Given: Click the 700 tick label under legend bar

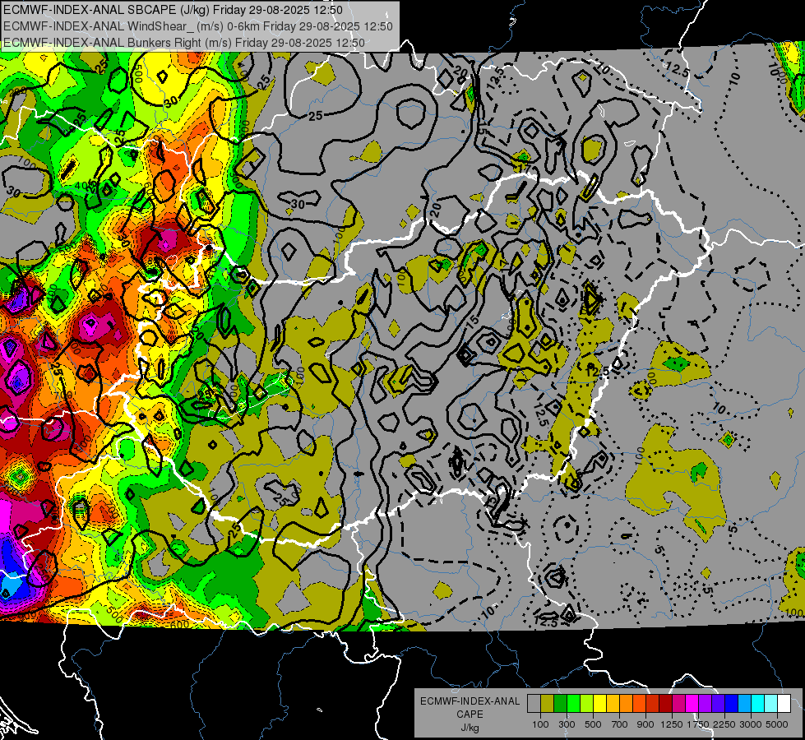Looking at the screenshot, I should point(620,724).
